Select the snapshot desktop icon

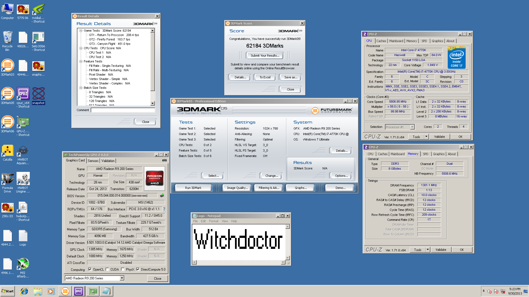point(38,96)
